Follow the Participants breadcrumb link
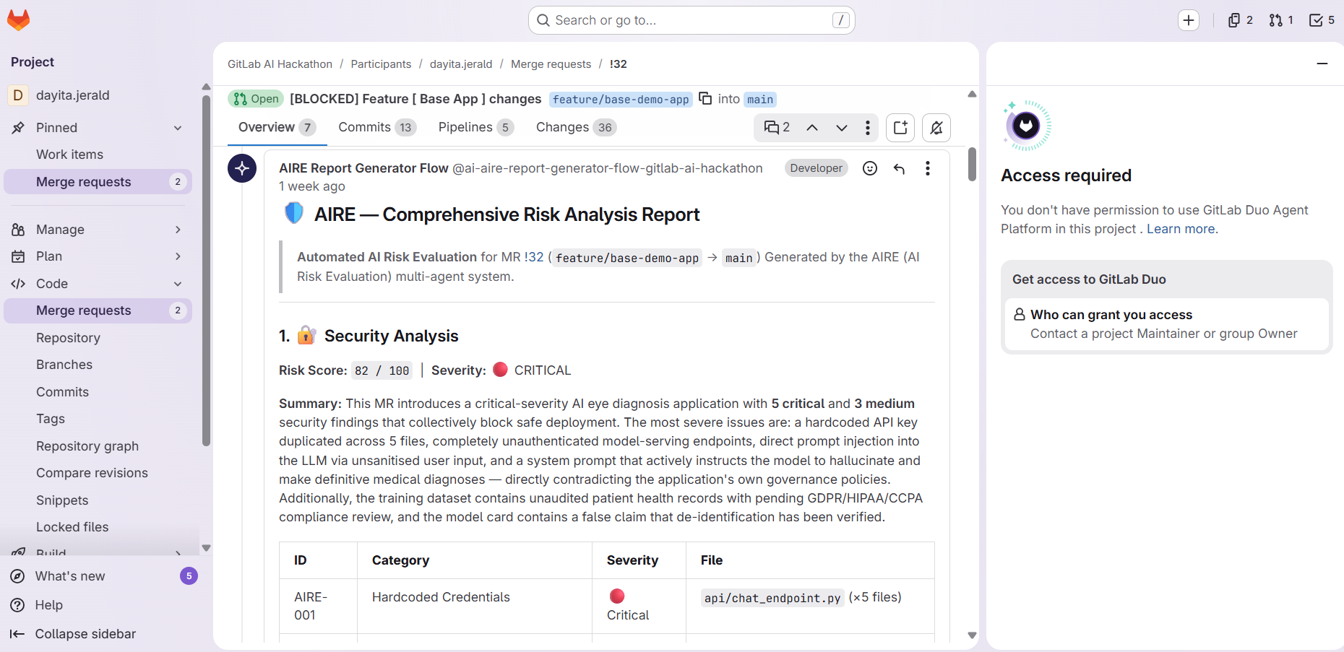This screenshot has width=1344, height=652. point(381,64)
